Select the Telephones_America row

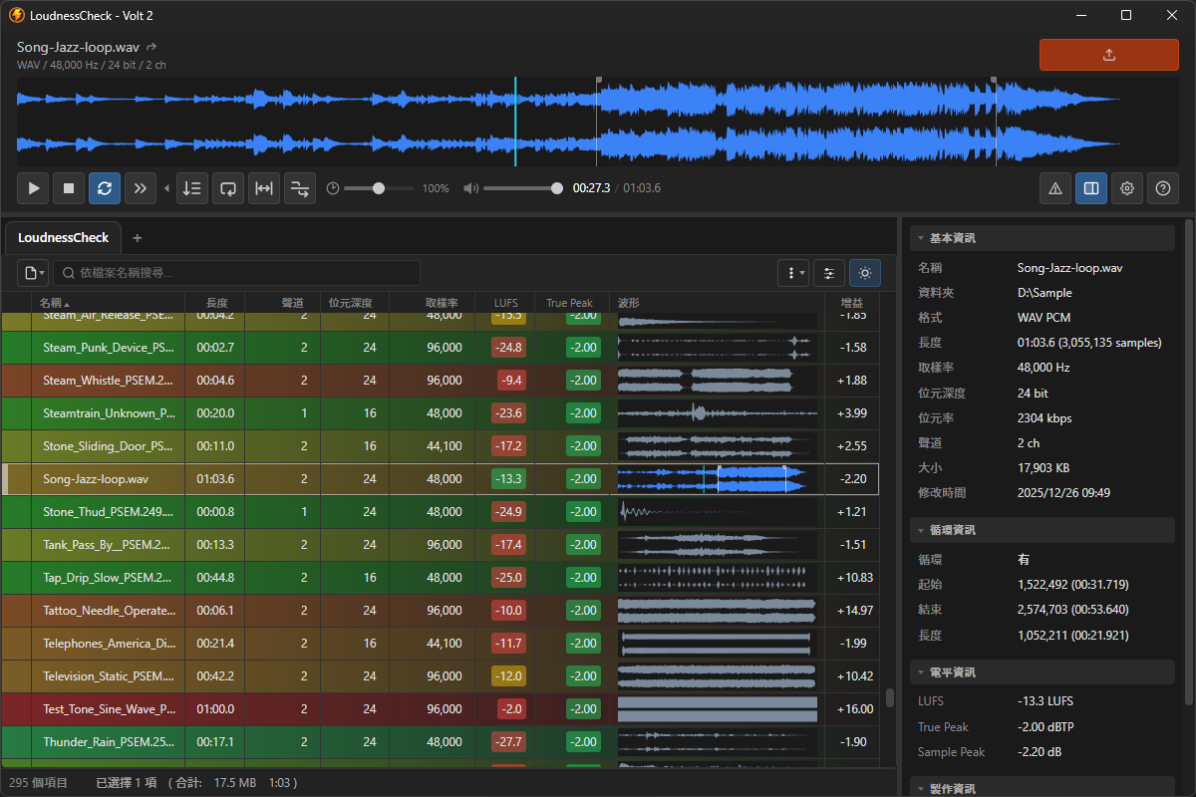(x=441, y=644)
